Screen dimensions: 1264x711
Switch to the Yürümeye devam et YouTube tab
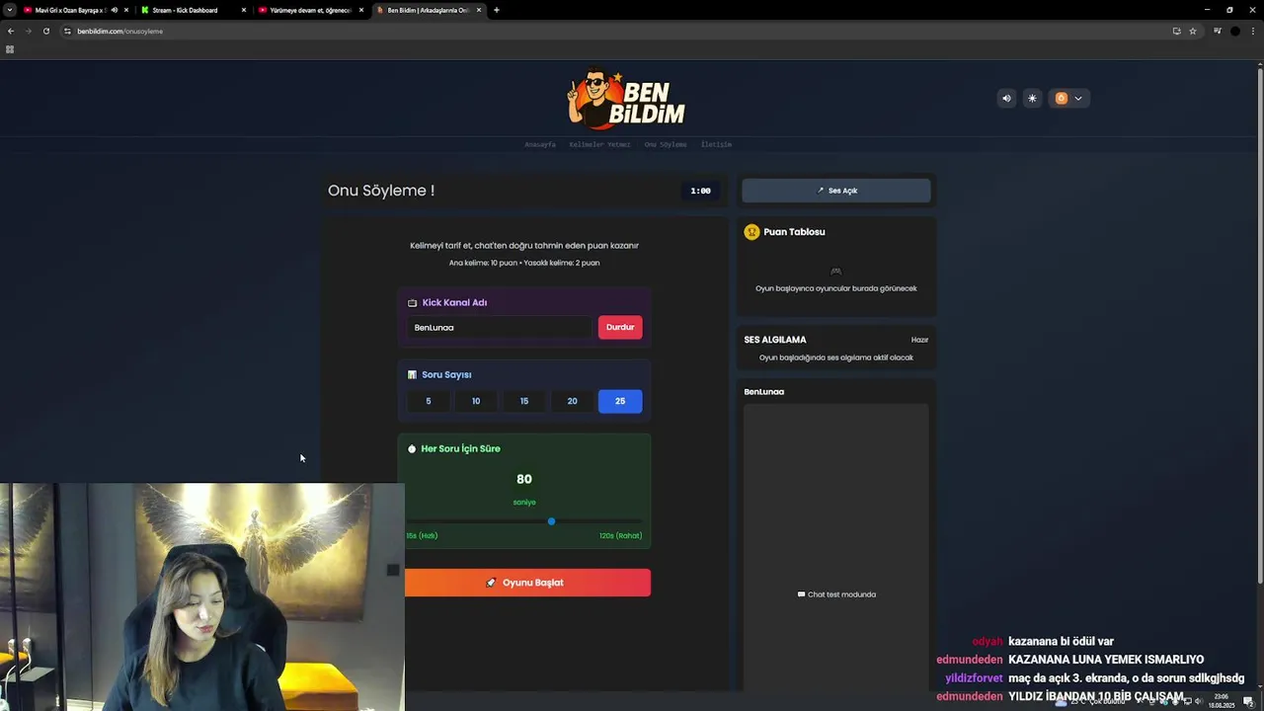[310, 10]
